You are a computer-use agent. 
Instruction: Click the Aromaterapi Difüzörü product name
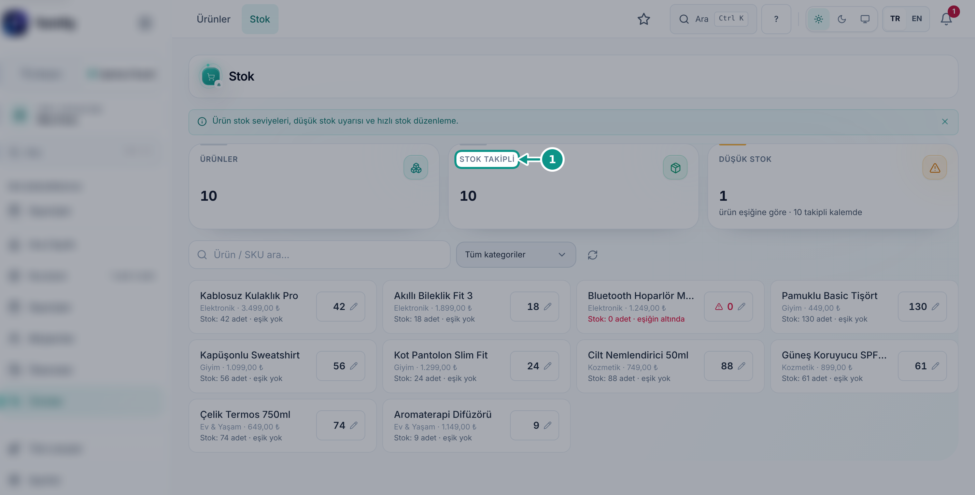click(442, 414)
